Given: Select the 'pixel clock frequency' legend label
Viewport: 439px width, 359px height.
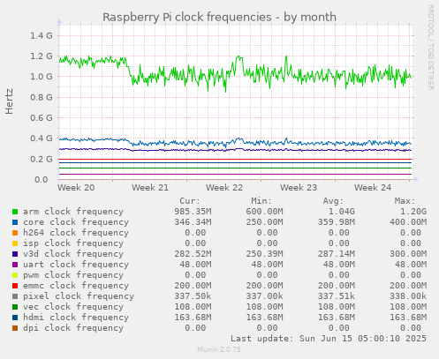Looking at the screenshot, I should click(79, 296).
